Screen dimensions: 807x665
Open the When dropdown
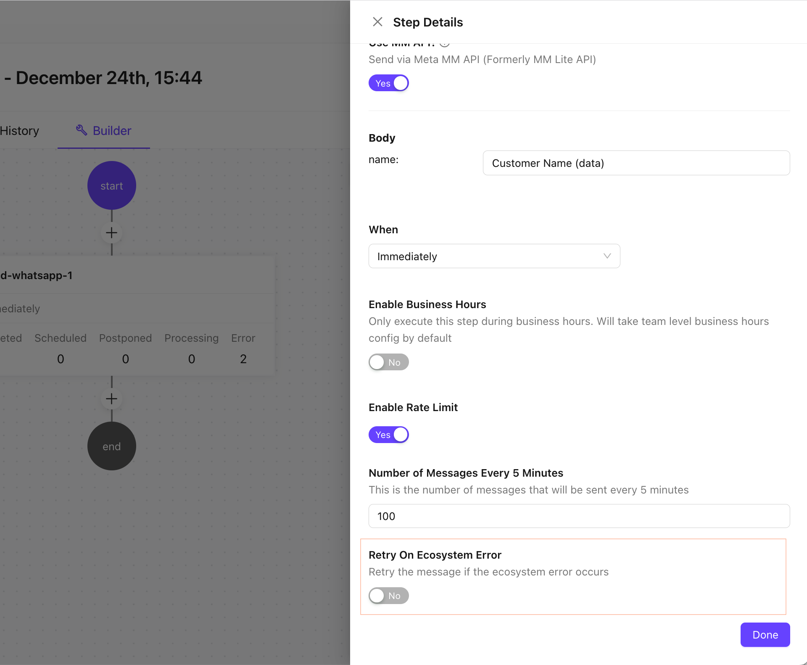(x=494, y=256)
